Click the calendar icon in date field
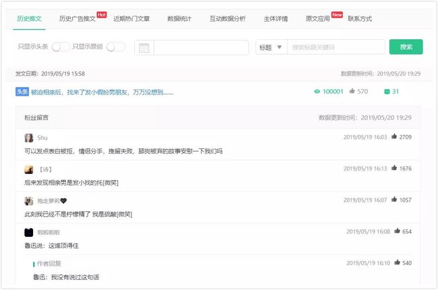 tap(144, 47)
